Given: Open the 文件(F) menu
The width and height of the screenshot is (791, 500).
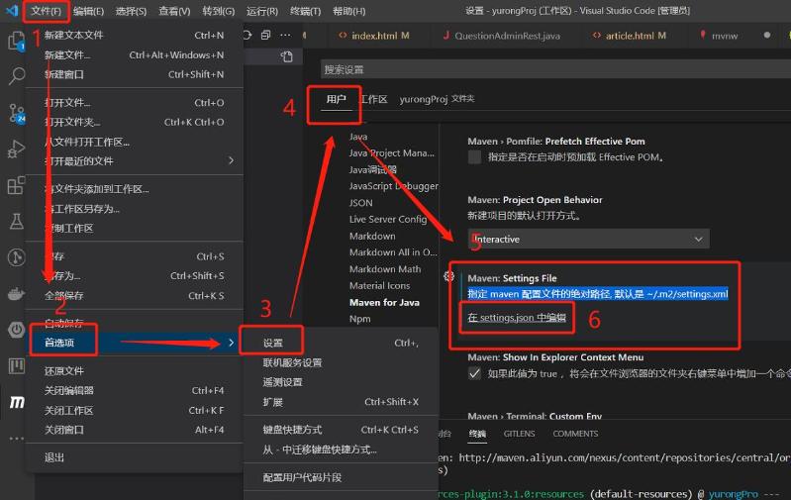Looking at the screenshot, I should (46, 11).
